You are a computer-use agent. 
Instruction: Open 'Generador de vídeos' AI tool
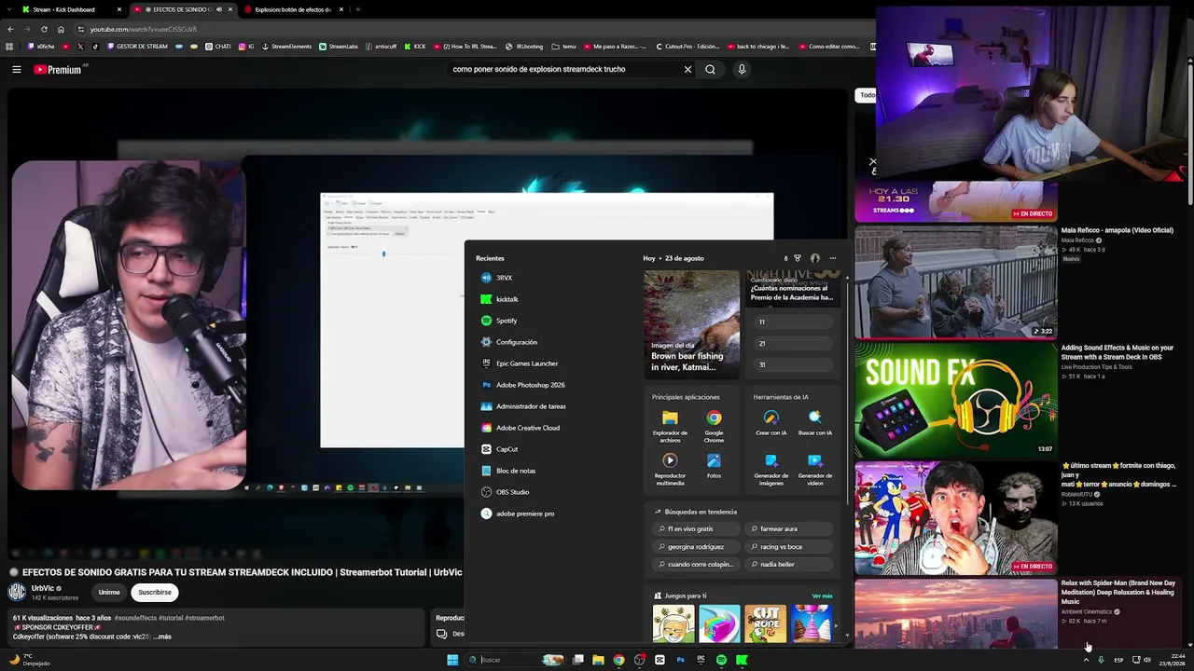[x=814, y=470]
